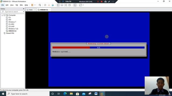Open the Library search filter dropdown arrow
The height and width of the screenshot is (96, 172).
[x=24, y=11]
